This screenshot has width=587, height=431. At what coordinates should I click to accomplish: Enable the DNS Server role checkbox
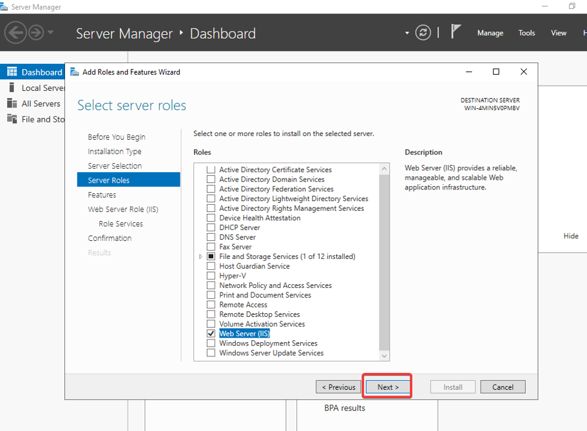[x=211, y=237]
